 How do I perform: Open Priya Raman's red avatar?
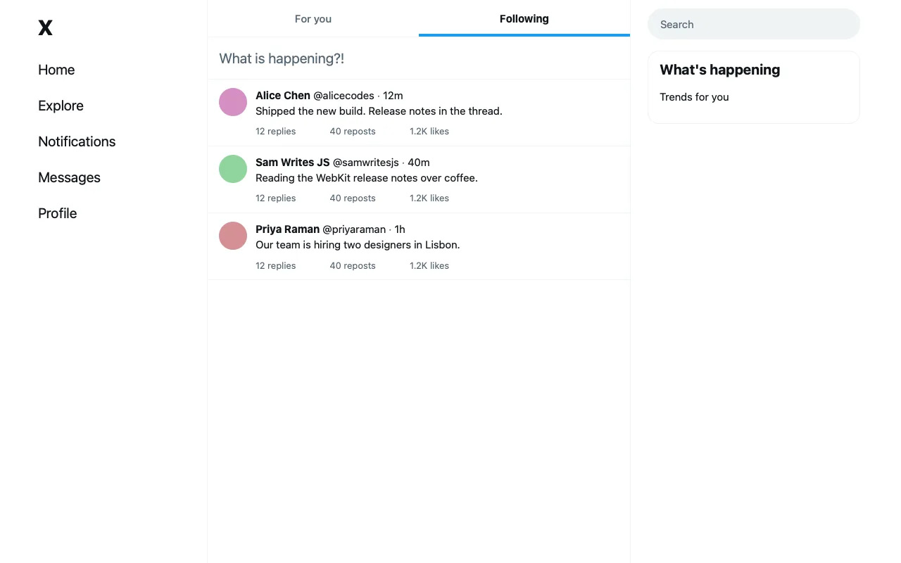click(x=233, y=236)
